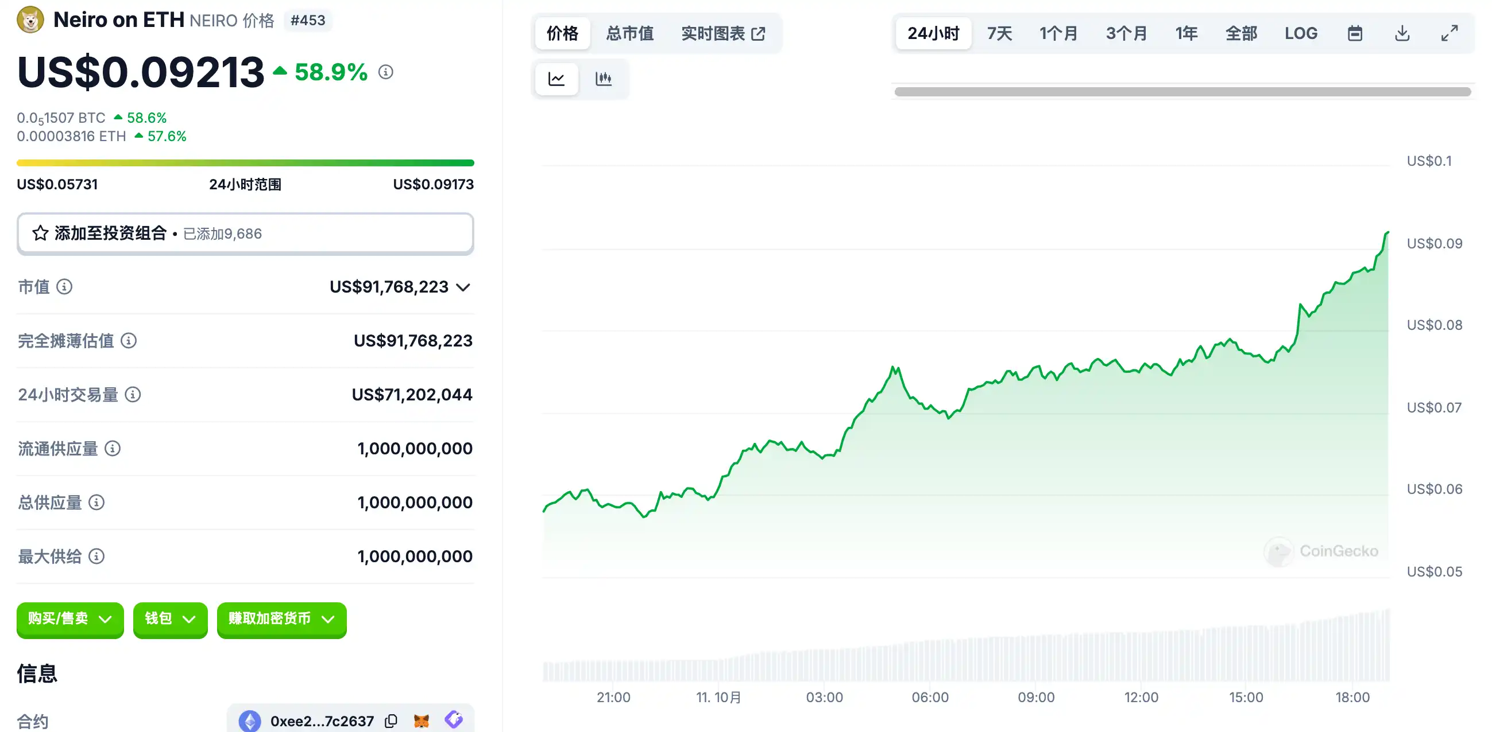The width and height of the screenshot is (1492, 732).
Task: Select the 1个月 time range
Action: click(x=1058, y=34)
